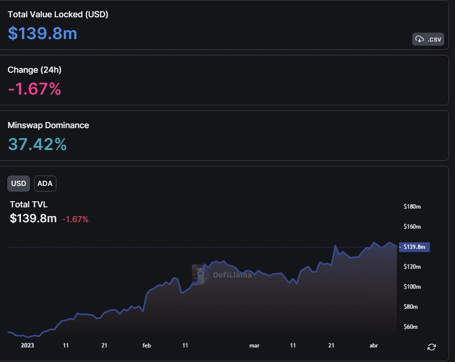Click the Minswap Dominance heading
The height and width of the screenshot is (362, 455).
pyautogui.click(x=48, y=125)
